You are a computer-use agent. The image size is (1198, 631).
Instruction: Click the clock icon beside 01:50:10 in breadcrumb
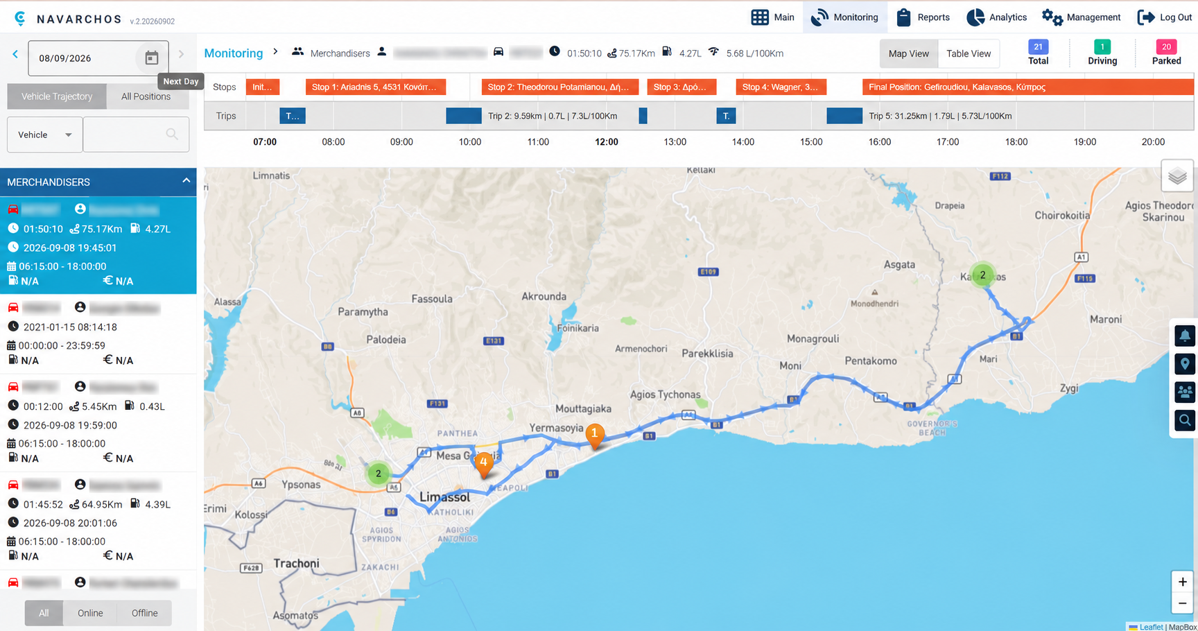click(x=555, y=51)
